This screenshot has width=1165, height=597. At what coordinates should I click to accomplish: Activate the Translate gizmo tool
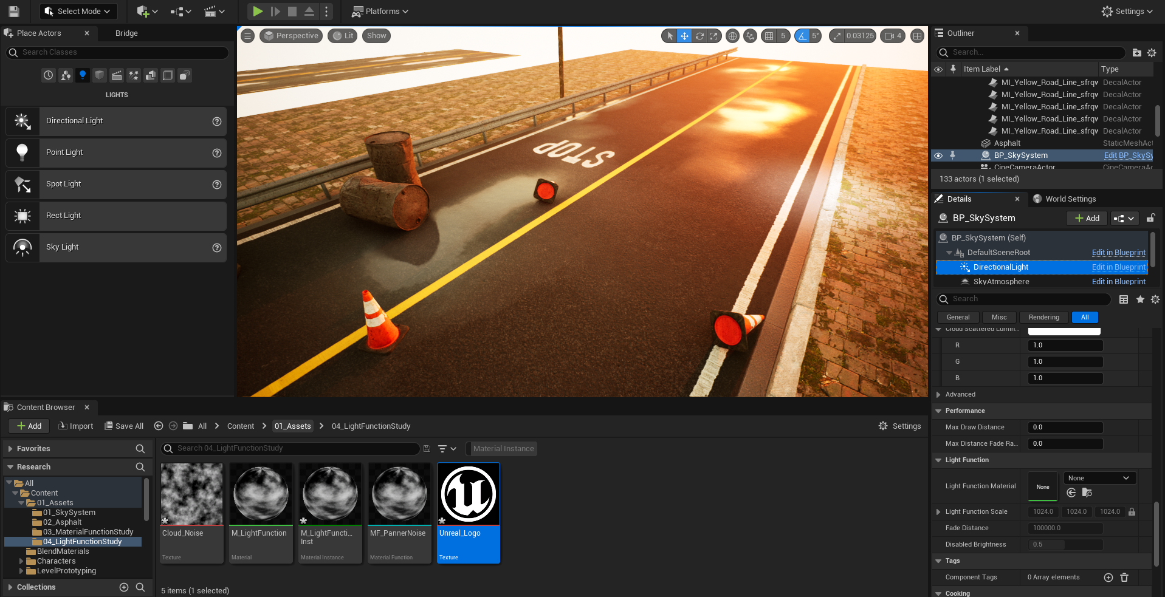684,36
